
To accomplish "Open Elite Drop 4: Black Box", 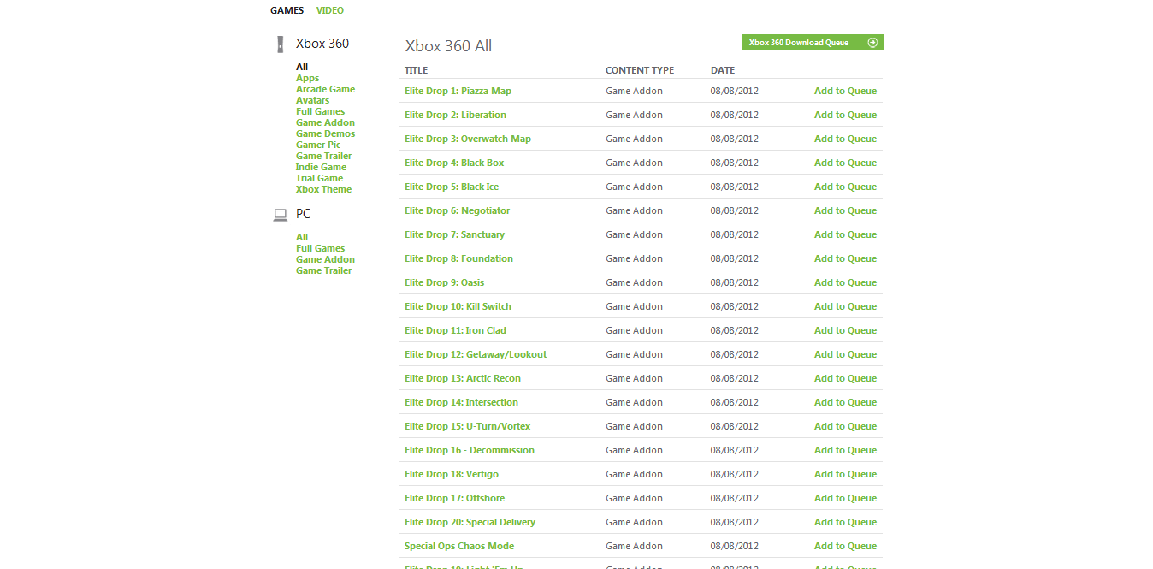I will point(454,163).
